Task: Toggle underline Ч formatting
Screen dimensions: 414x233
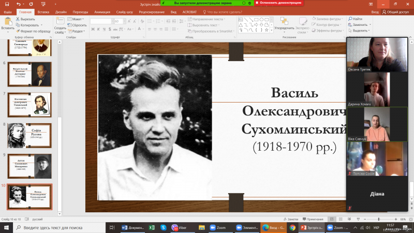Action: (104, 29)
